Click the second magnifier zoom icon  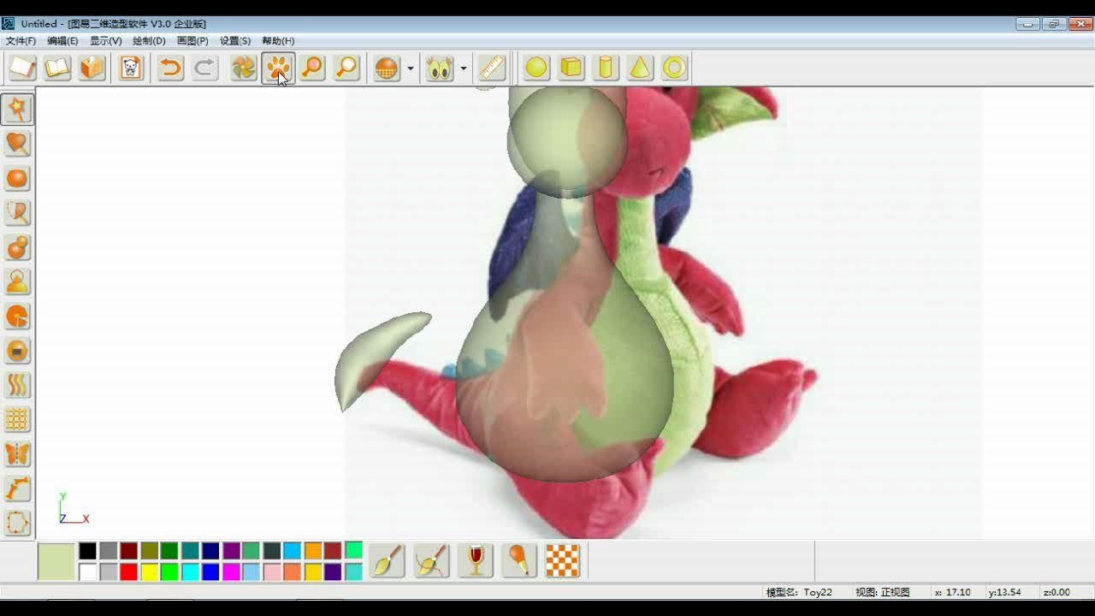point(346,68)
